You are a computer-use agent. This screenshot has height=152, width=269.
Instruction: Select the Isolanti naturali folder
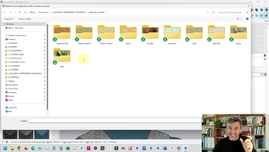(84, 35)
